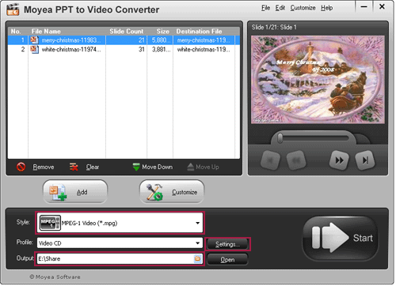Click the Move Down label

[x=158, y=167]
